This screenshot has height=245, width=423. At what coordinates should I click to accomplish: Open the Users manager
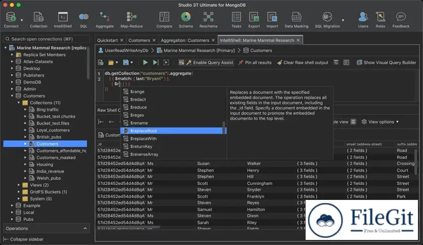[x=363, y=20]
